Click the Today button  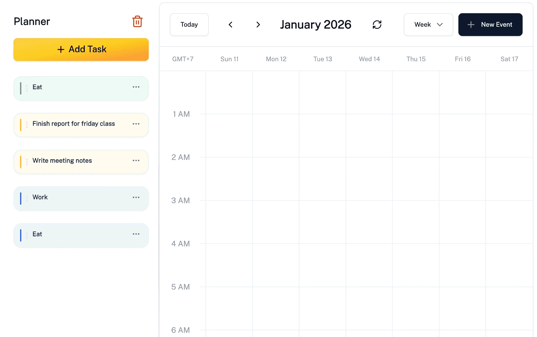[x=189, y=25]
